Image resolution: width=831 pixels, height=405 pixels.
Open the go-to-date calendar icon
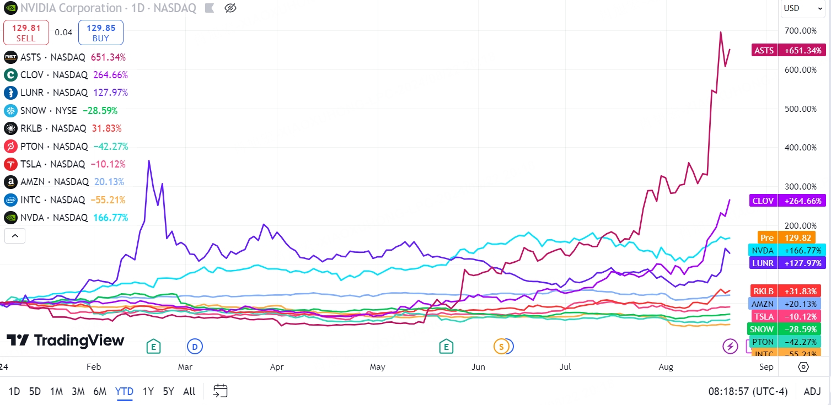[x=221, y=391]
